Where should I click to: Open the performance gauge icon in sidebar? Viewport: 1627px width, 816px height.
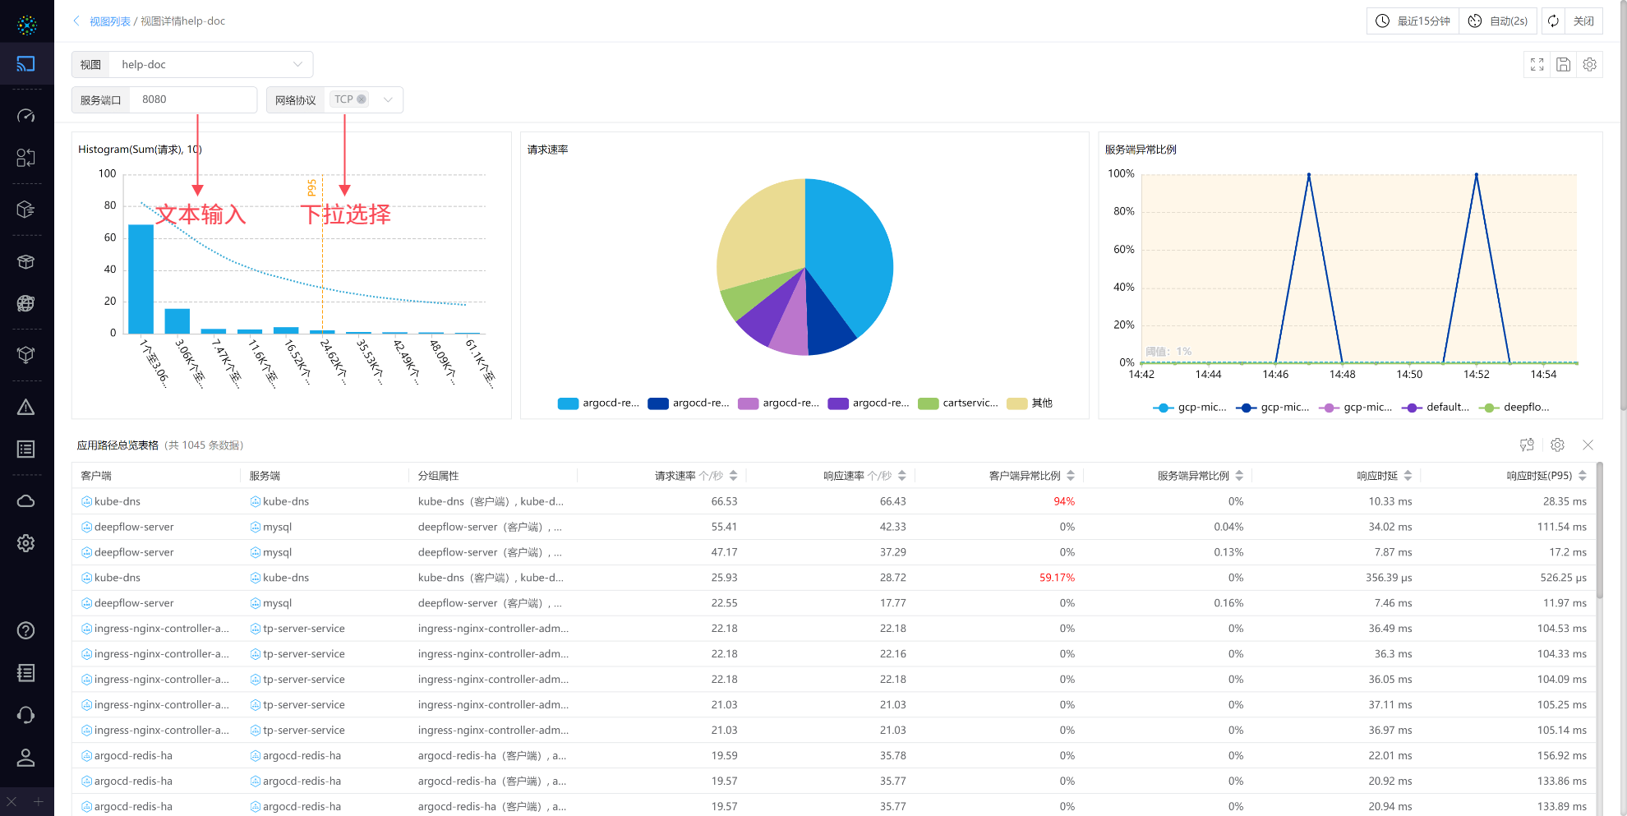[x=26, y=116]
